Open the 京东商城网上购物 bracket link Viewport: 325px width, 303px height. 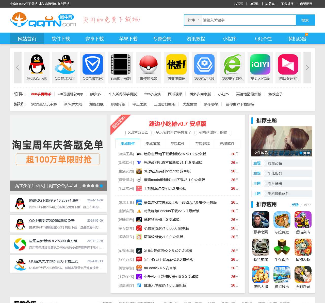click(213, 132)
